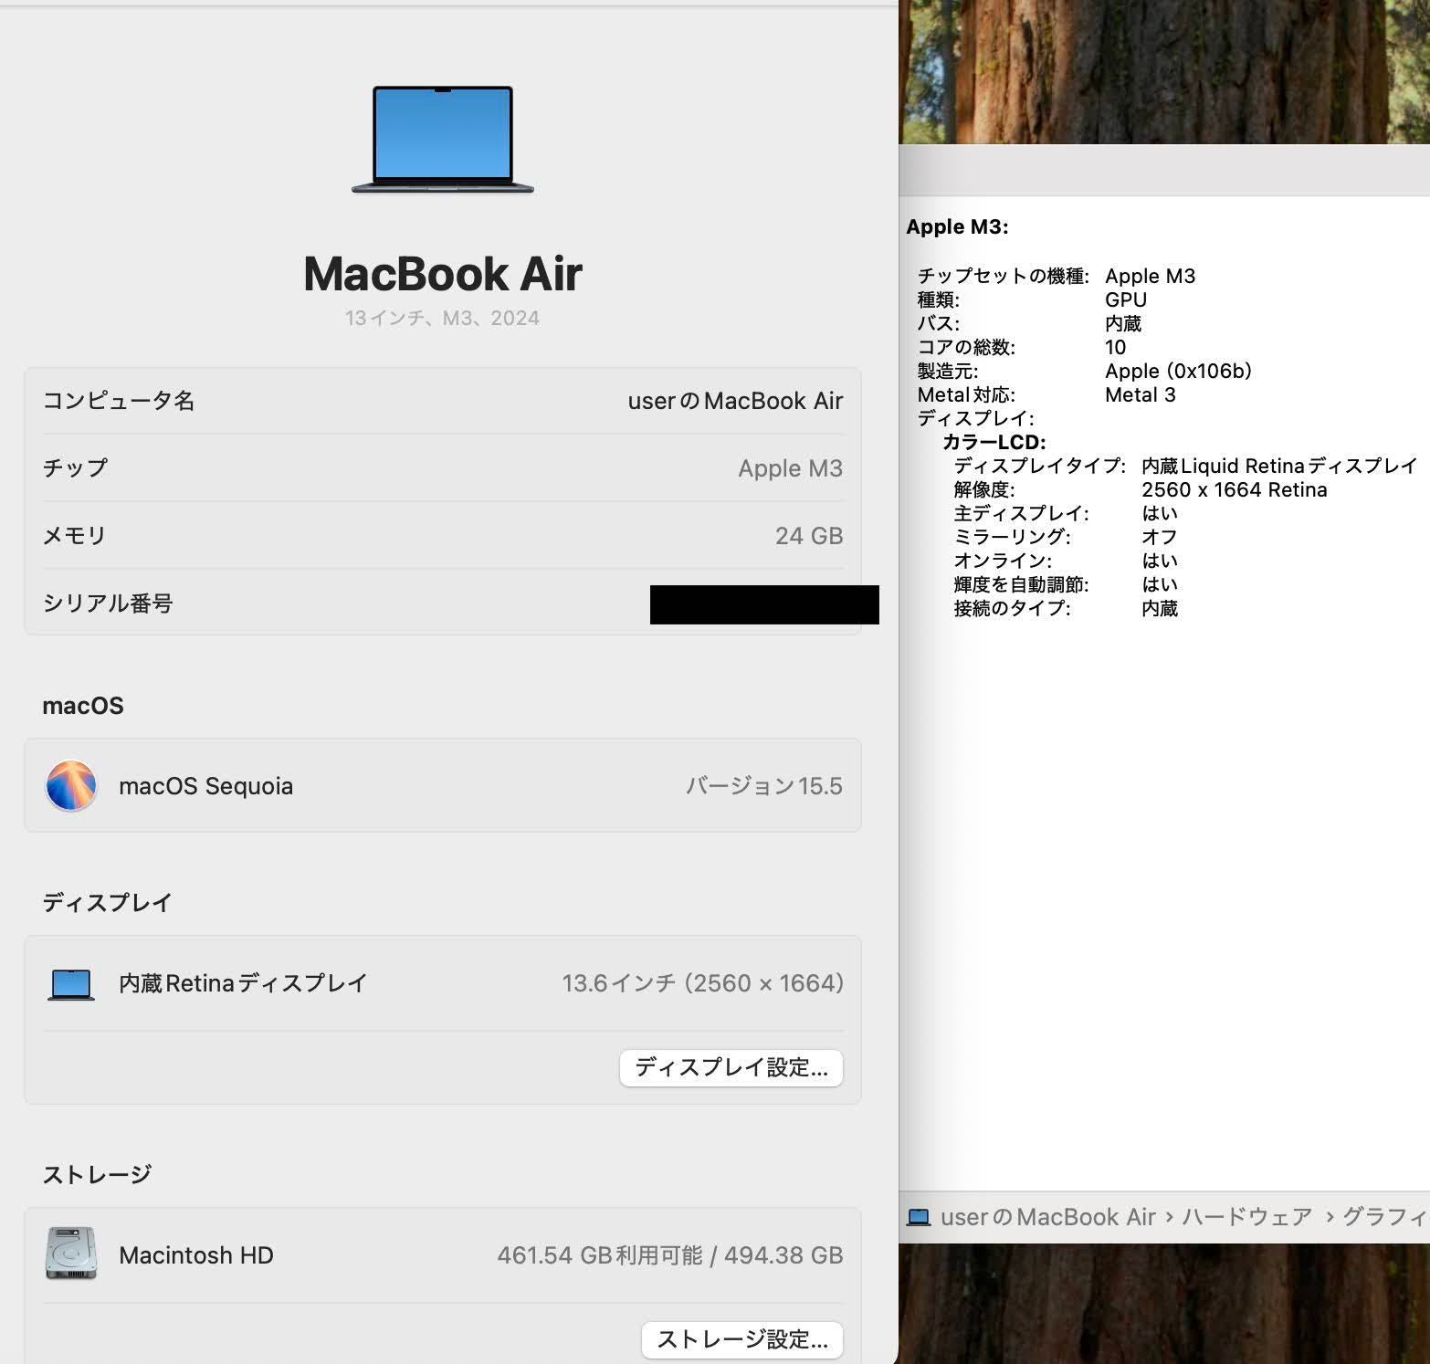Click the laptop icon in the path bar

[919, 1217]
